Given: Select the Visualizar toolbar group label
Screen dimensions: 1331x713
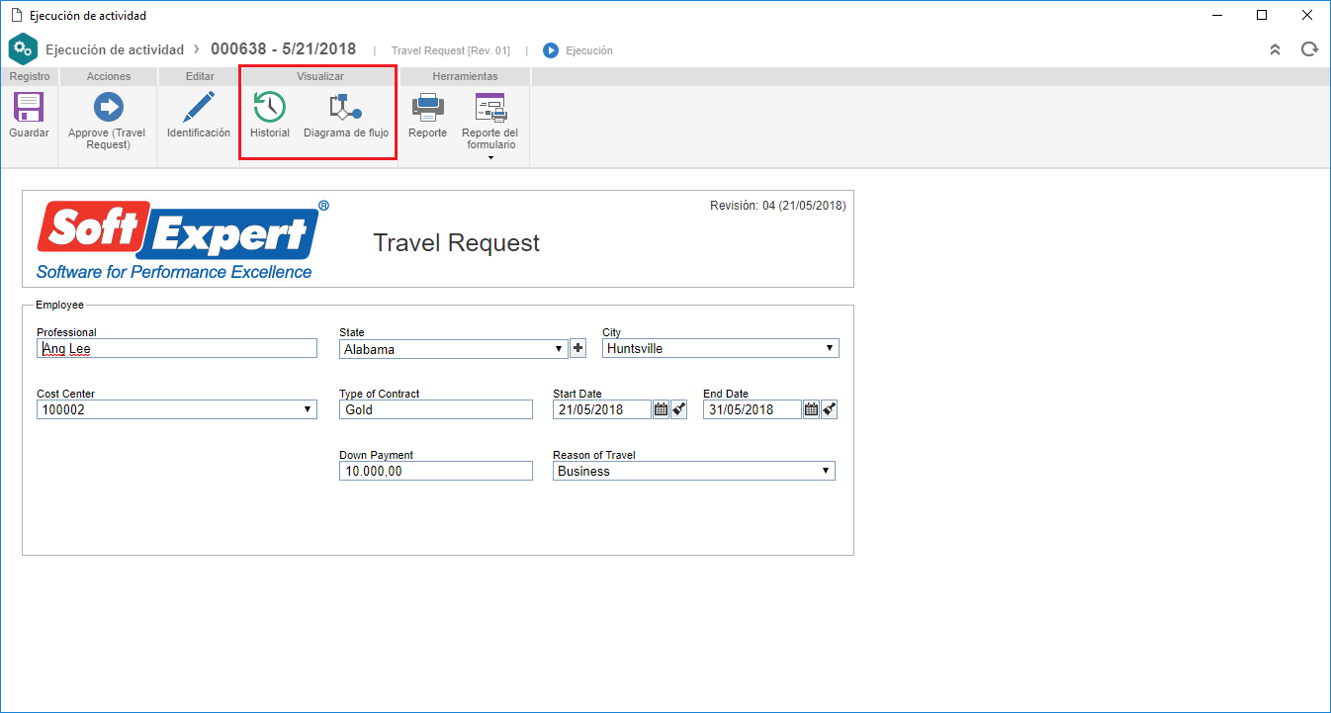Looking at the screenshot, I should [320, 76].
